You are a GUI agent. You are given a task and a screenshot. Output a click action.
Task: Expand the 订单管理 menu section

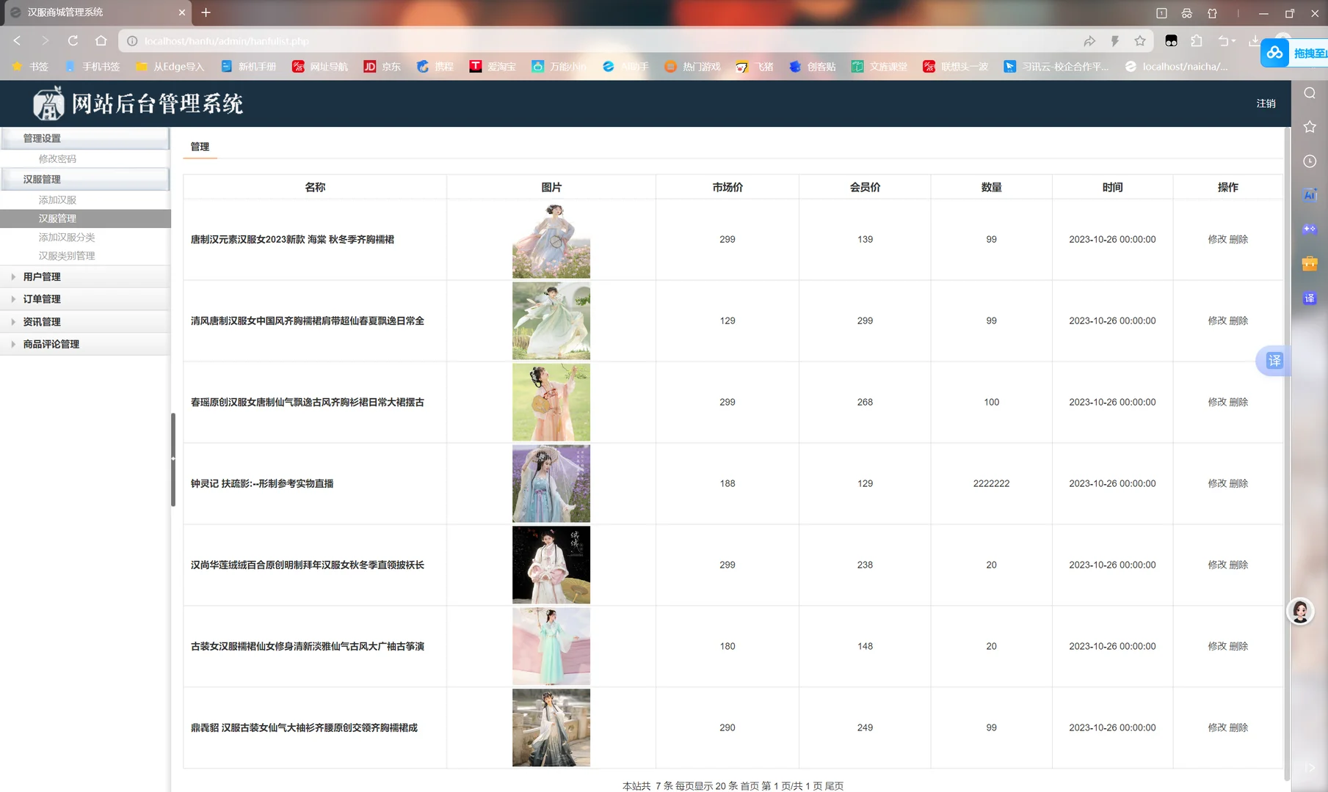pyautogui.click(x=85, y=299)
